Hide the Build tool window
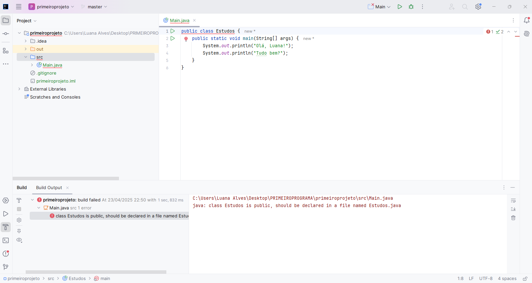The width and height of the screenshot is (532, 283). (x=513, y=187)
